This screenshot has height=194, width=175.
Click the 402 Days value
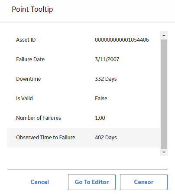106,138
